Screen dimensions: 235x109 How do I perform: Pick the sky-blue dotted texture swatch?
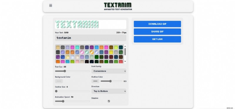(x=97, y=47)
